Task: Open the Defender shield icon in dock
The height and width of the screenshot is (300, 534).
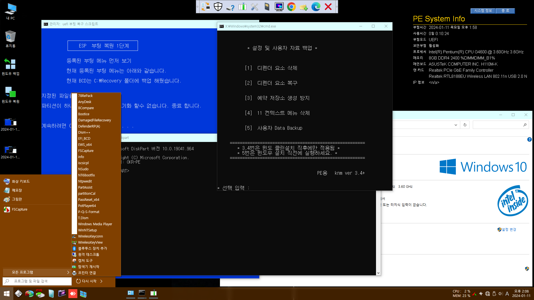Action: click(x=218, y=7)
